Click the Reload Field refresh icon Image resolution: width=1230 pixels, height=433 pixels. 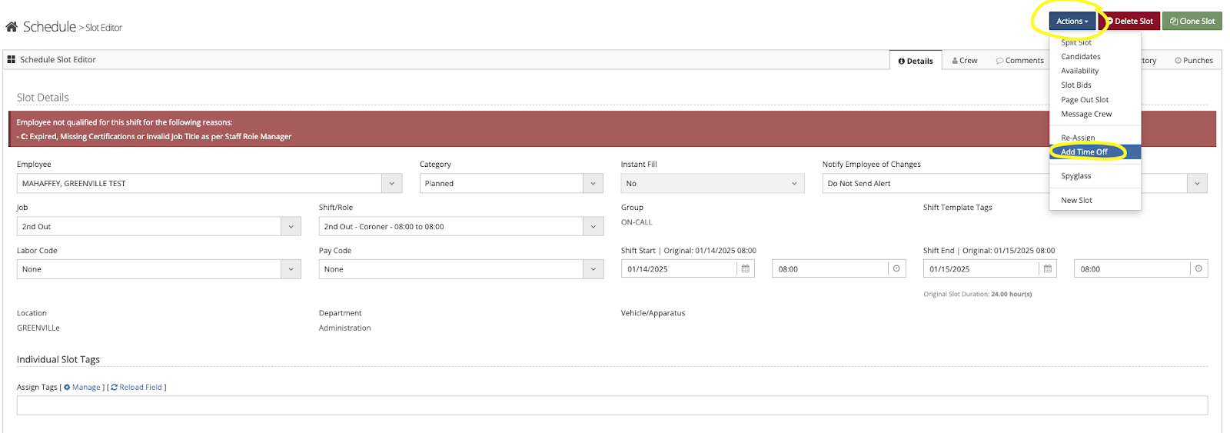pyautogui.click(x=115, y=388)
